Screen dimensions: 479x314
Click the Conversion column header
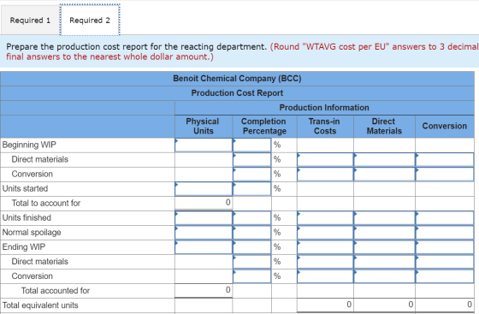click(445, 126)
